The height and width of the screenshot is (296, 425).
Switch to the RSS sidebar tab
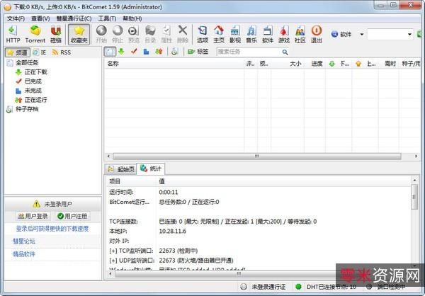(x=62, y=52)
